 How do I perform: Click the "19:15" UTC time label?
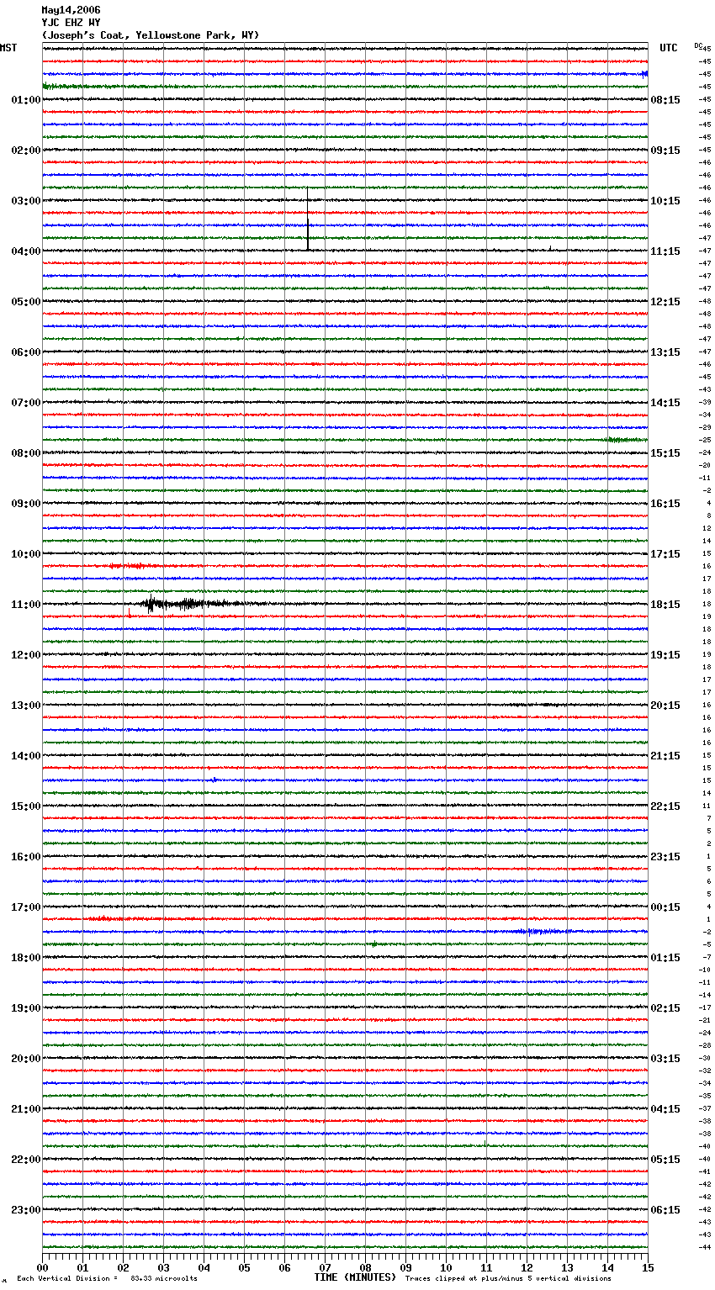click(665, 655)
